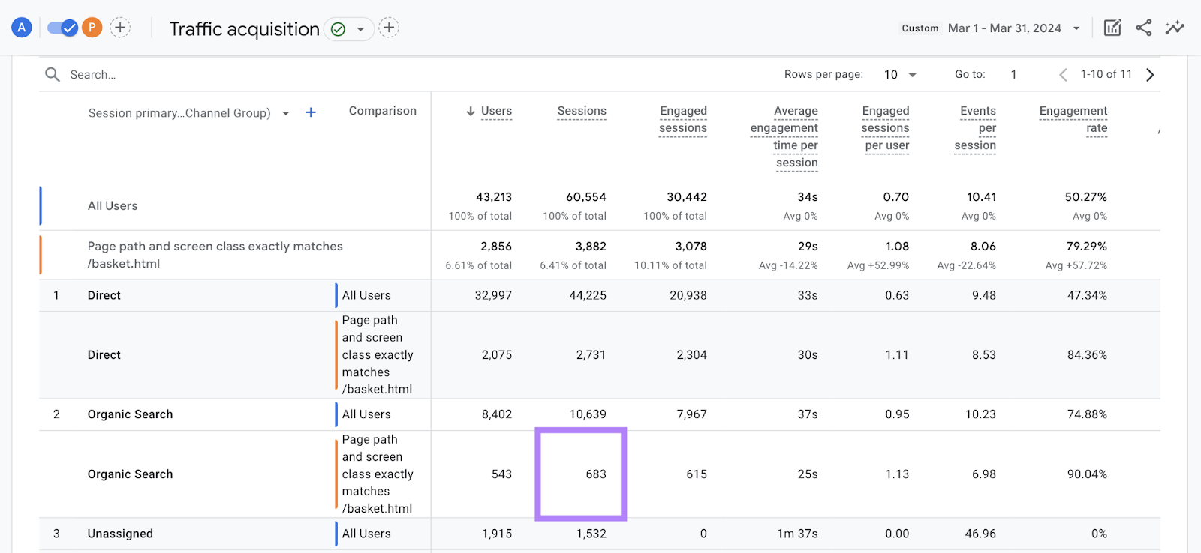Open the Rows per page dropdown
The image size is (1201, 553).
click(900, 75)
